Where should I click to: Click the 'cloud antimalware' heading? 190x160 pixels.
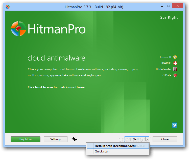coord(56,58)
